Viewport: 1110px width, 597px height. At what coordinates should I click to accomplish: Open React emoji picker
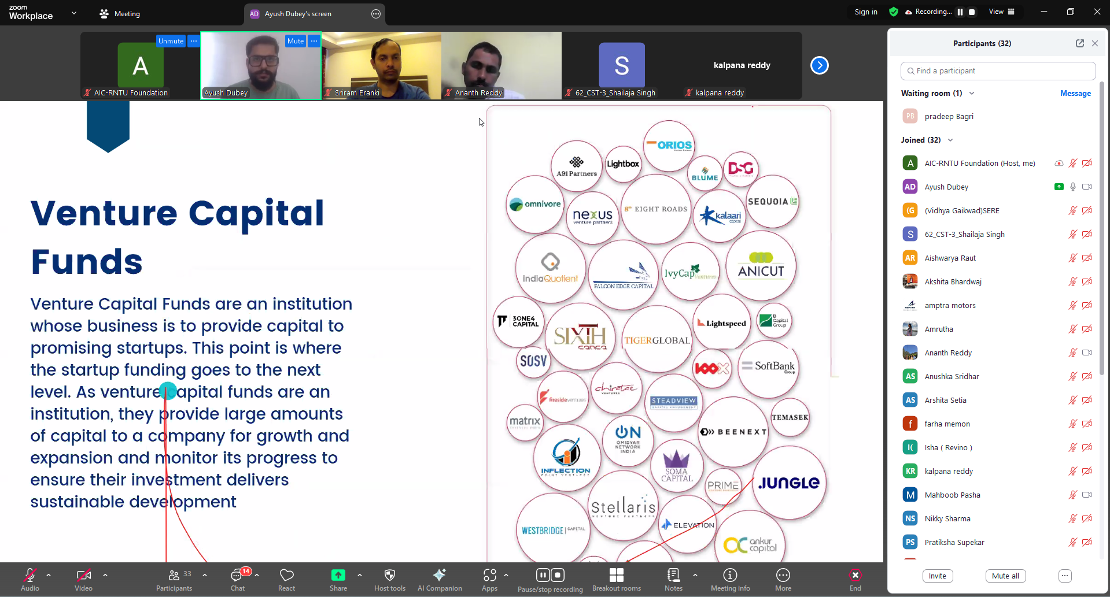coord(286,580)
